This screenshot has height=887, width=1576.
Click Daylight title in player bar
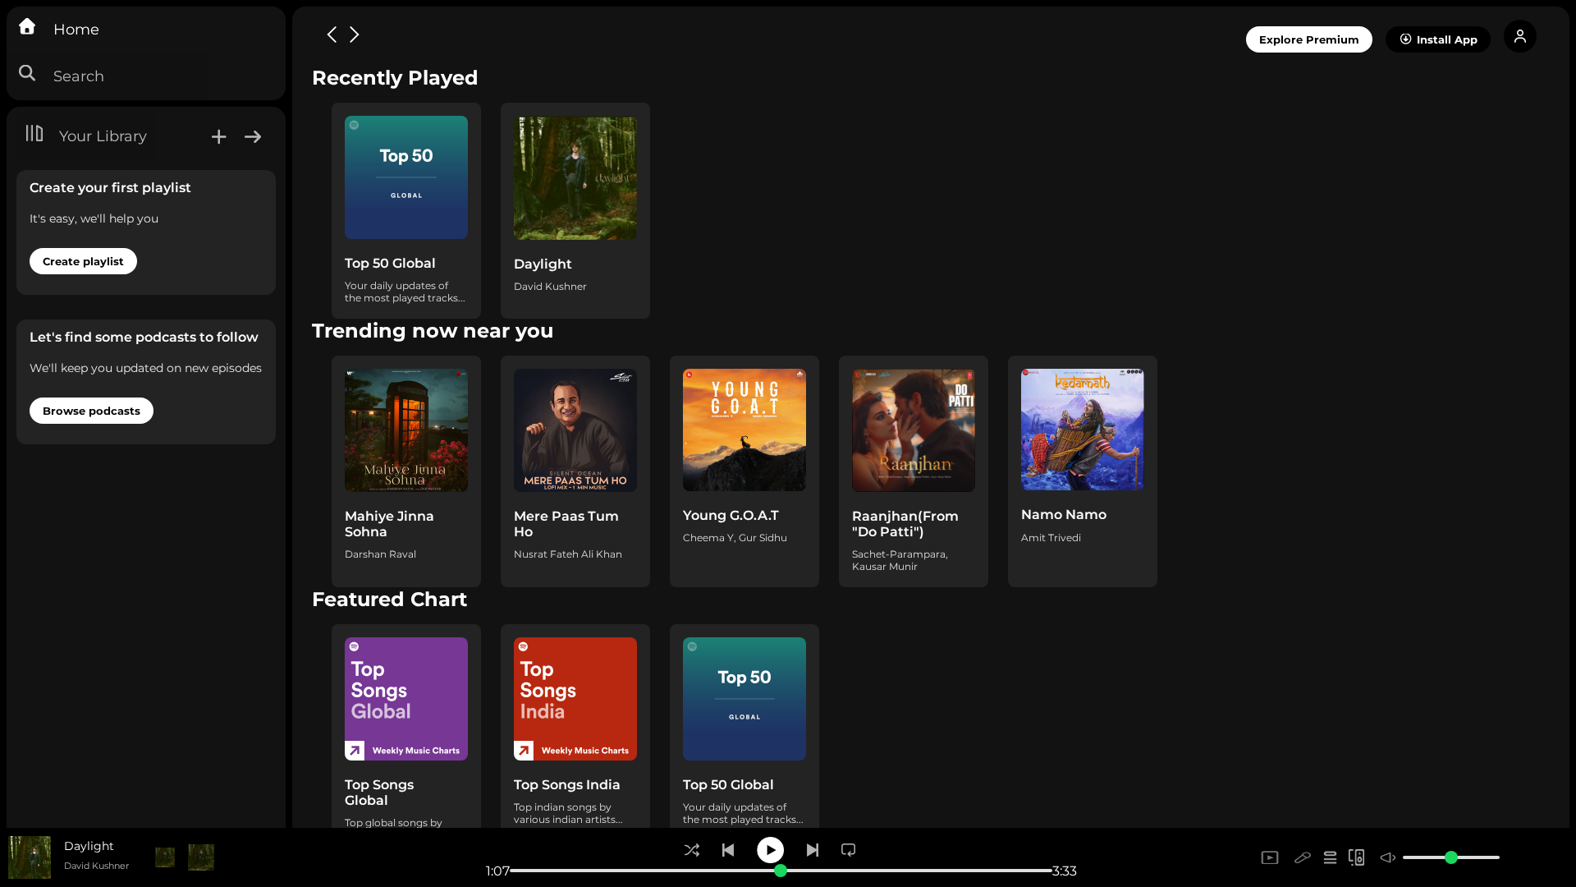point(89,846)
